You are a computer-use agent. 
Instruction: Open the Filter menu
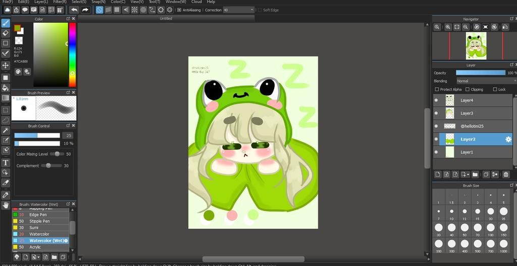[x=60, y=2]
